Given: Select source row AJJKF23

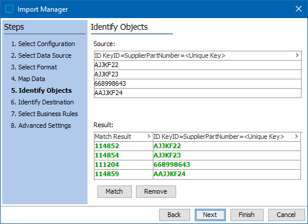Looking at the screenshot, I should (198, 74).
